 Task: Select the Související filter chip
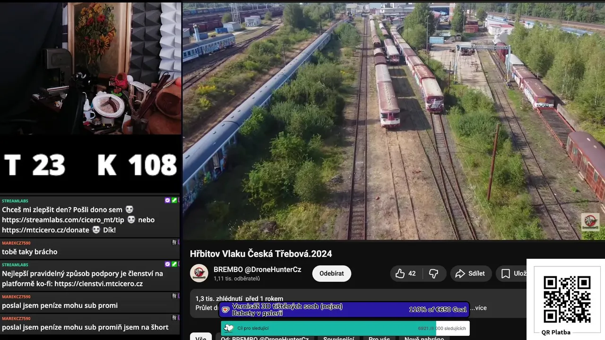(338, 337)
